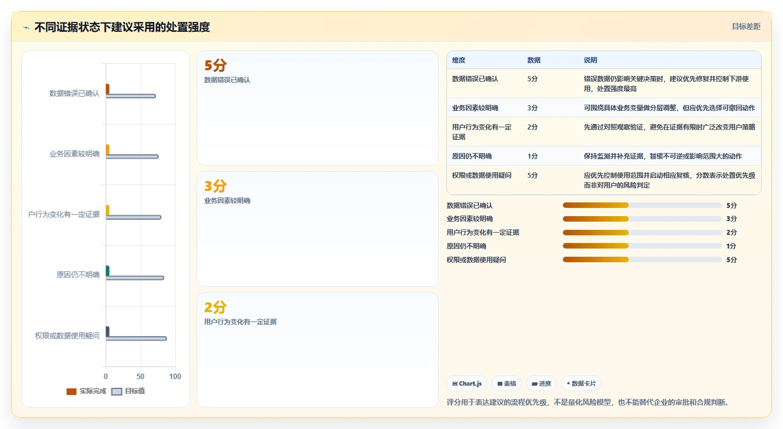
Task: Click the 2分 value in the table
Action: [533, 127]
